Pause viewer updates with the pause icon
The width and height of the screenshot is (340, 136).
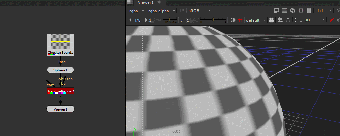(309, 11)
